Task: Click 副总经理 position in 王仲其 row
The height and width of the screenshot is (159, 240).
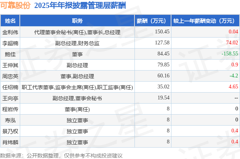Action: [77, 65]
